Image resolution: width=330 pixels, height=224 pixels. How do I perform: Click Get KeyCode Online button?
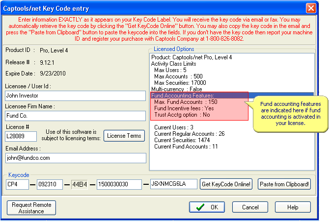pyautogui.click(x=226, y=184)
